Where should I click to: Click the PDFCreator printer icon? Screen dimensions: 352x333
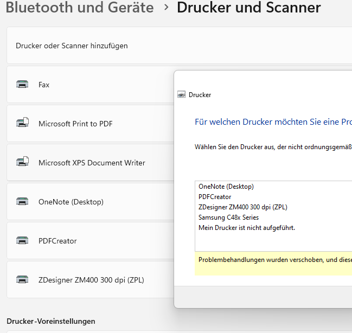click(x=22, y=240)
